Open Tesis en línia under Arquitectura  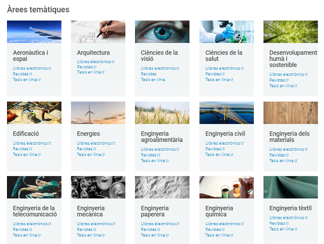tap(91, 72)
